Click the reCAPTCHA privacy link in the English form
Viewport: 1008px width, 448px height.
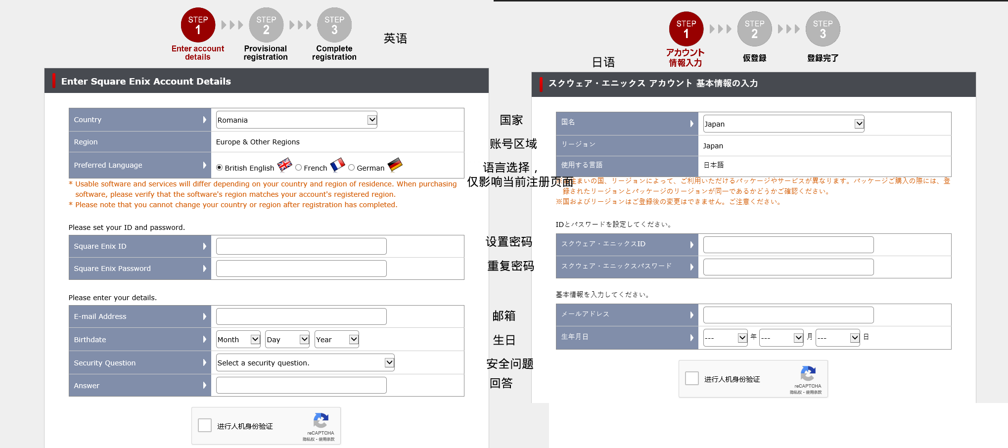point(309,439)
